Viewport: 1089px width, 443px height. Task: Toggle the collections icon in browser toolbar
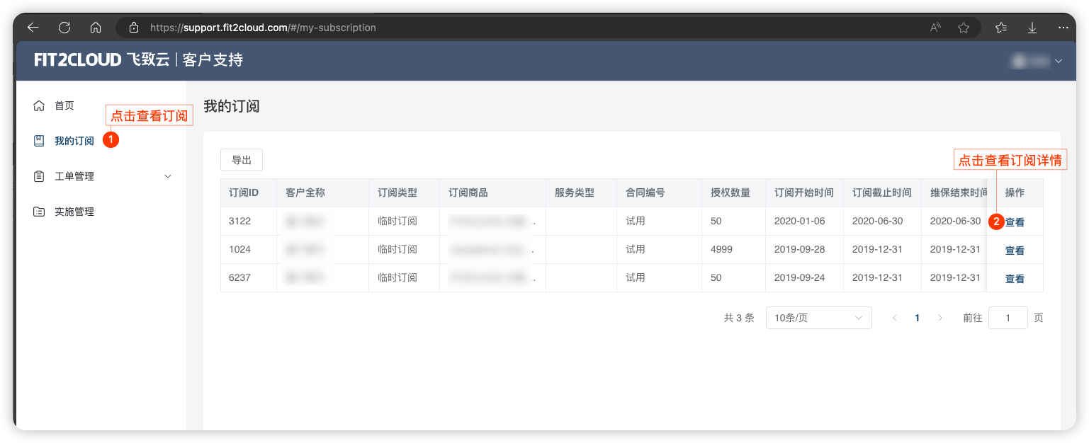[x=1000, y=27]
